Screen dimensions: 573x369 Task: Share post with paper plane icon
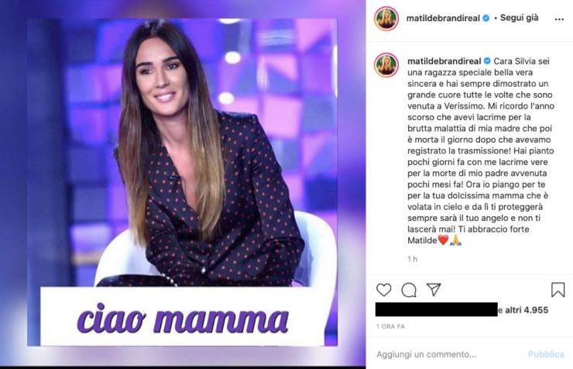(434, 289)
